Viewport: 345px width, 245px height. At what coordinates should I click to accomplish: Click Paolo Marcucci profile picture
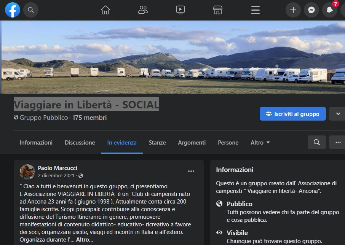pos(27,172)
